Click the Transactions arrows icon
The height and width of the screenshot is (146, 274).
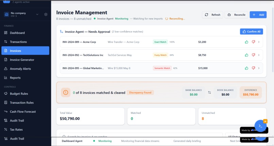(6, 42)
